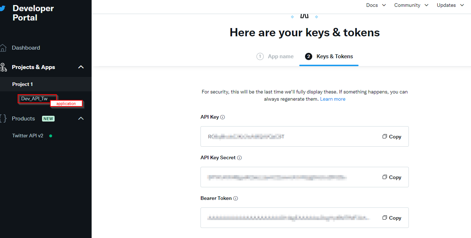Click the info icon next to Bearer Token

coord(235,198)
